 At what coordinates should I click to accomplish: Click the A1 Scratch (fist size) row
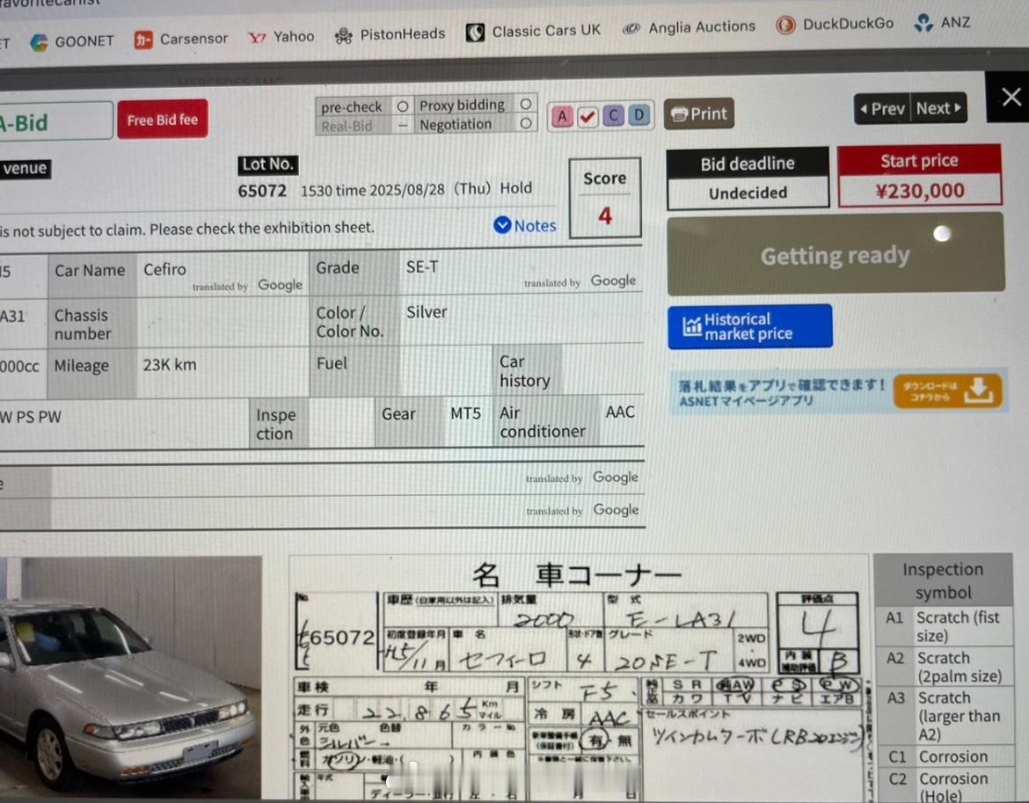coord(945,626)
